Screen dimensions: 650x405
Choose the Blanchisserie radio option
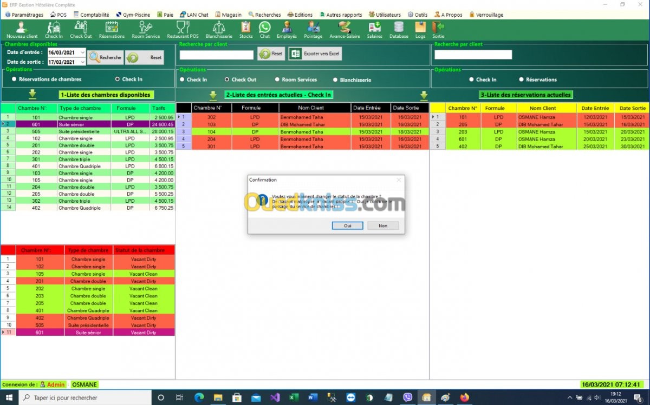coord(352,79)
